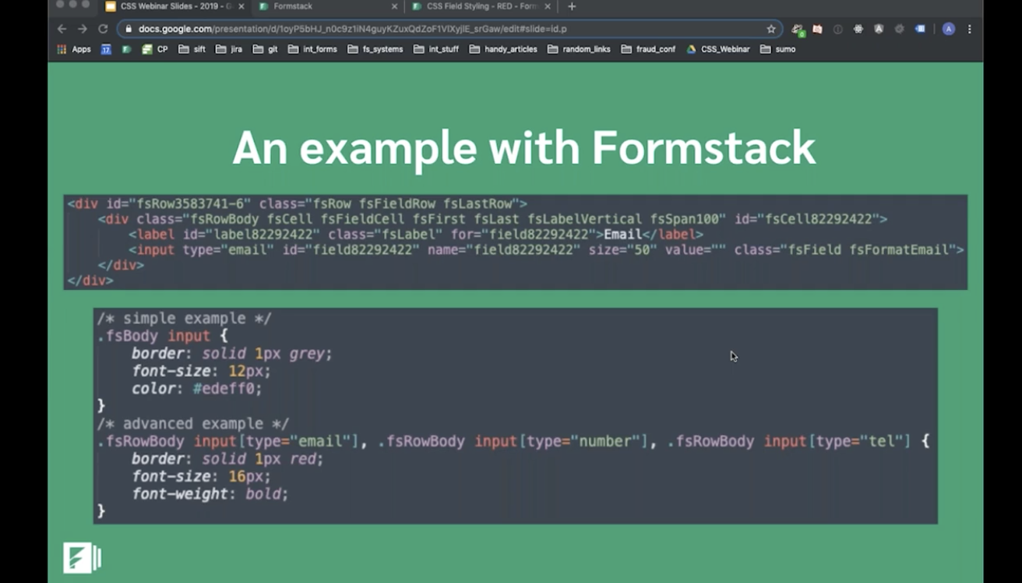Click the font-weight: bold line
The image size is (1022, 583).
[x=210, y=493]
